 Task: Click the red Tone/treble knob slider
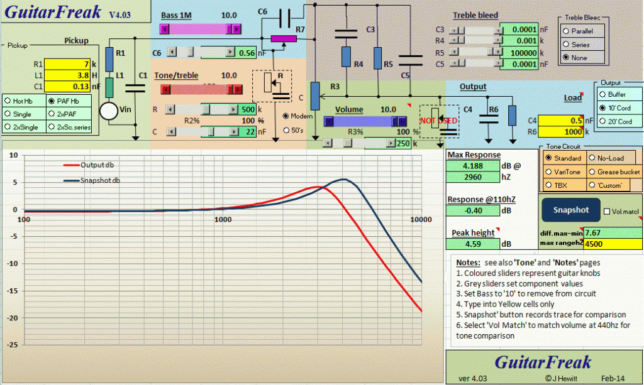[x=201, y=89]
